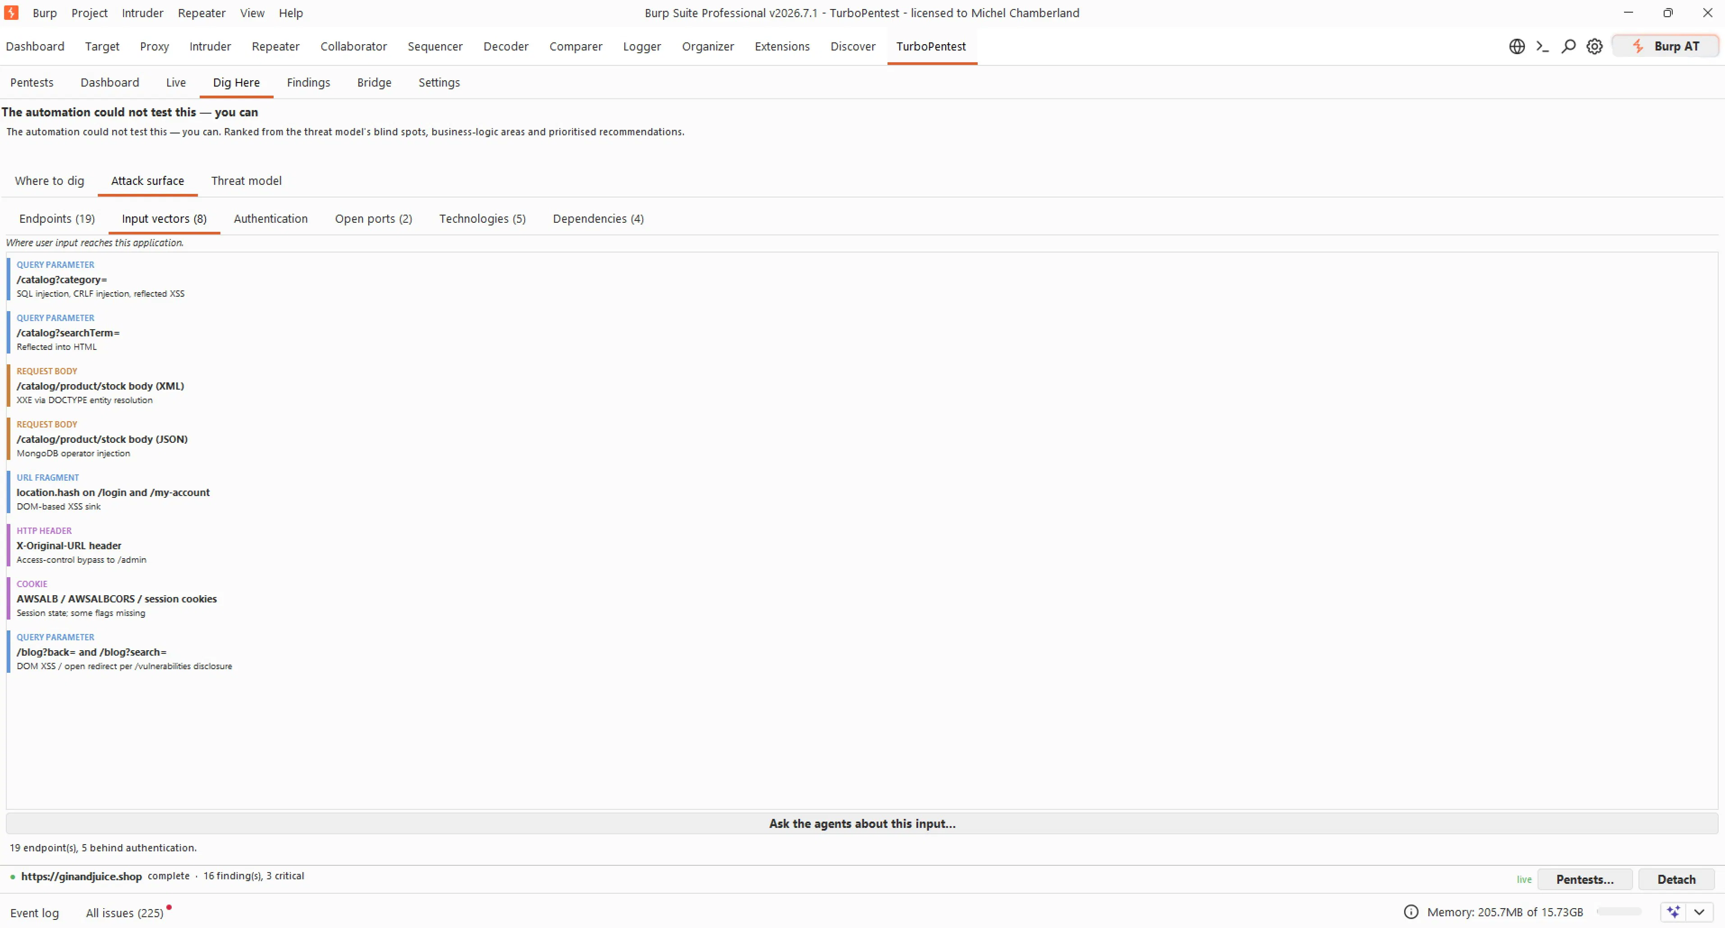Open the Endpoints (19) tab
1725x928 pixels.
click(x=57, y=218)
